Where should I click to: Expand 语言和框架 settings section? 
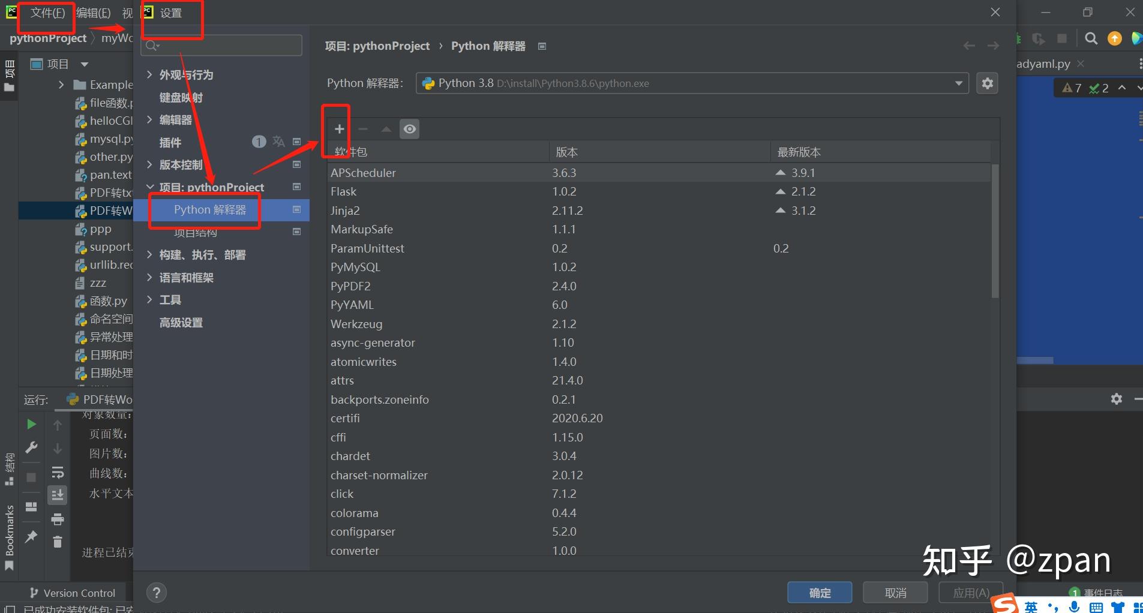149,277
